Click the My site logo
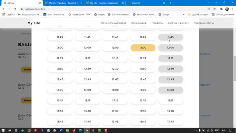 tap(34, 23)
